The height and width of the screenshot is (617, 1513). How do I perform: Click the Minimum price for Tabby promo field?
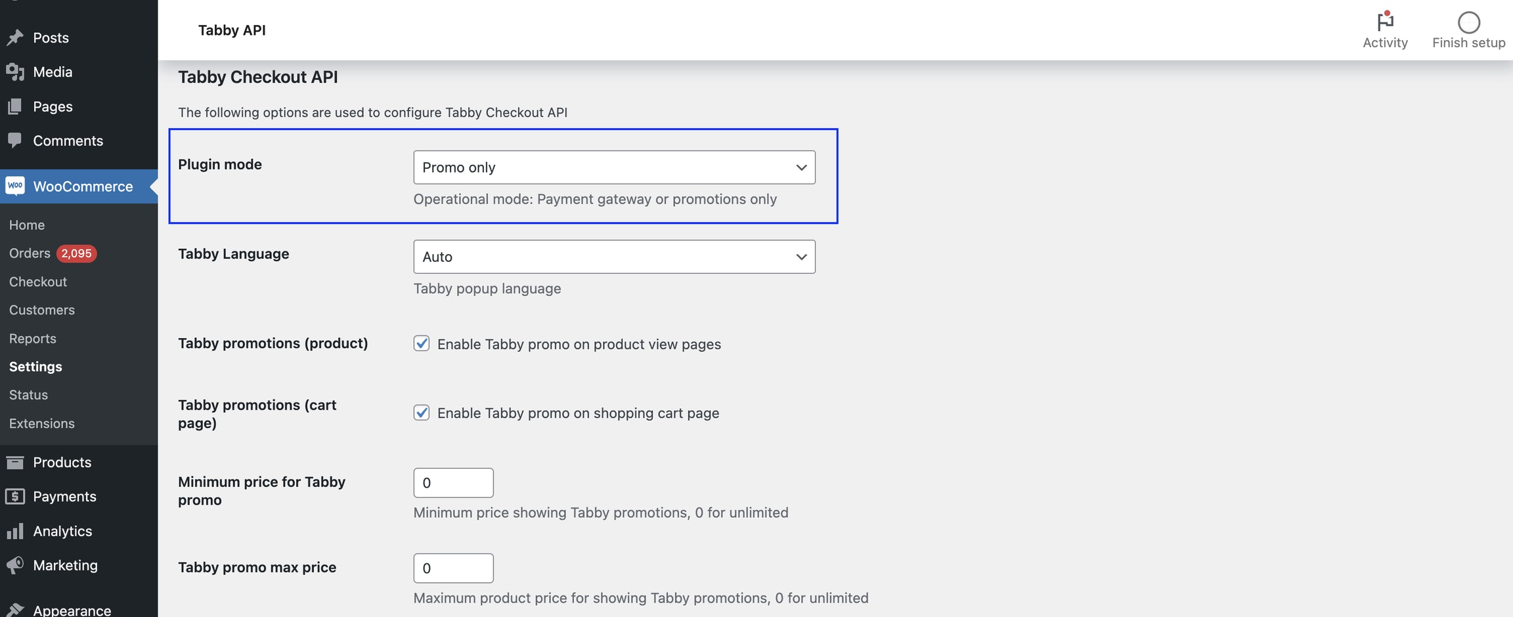tap(453, 482)
